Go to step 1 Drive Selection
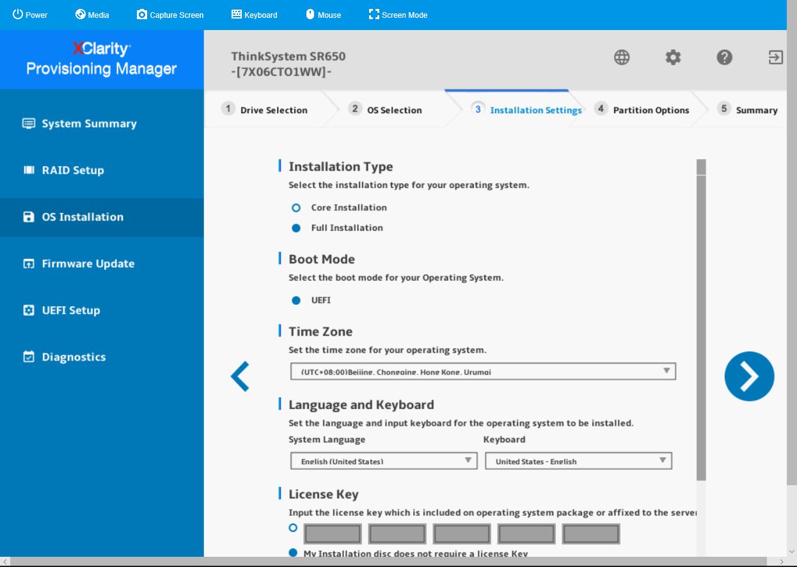Viewport: 797px width, 567px height. coord(265,109)
